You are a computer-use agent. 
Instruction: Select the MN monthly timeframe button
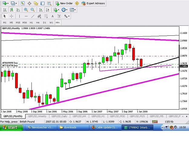click(x=58, y=23)
